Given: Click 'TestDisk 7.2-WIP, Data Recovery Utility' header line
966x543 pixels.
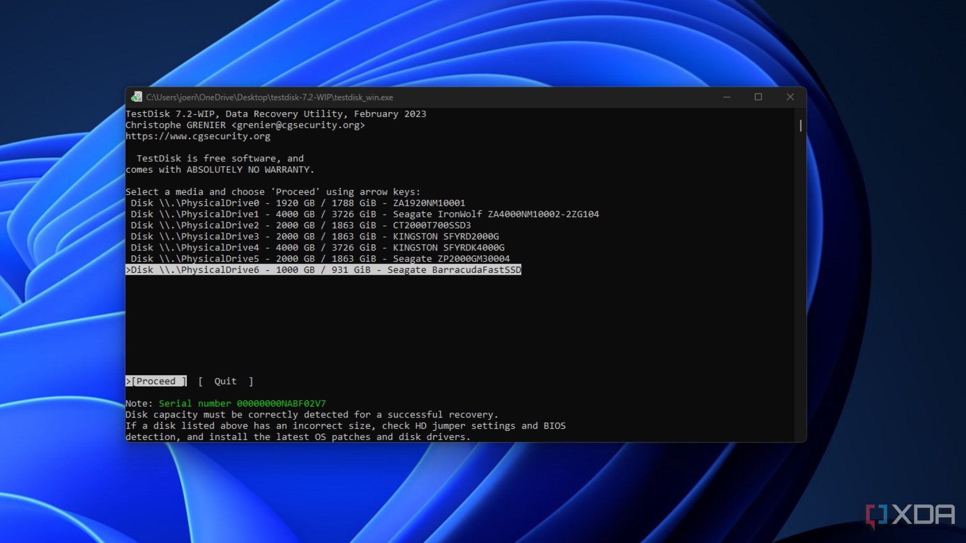Looking at the screenshot, I should 276,113.
